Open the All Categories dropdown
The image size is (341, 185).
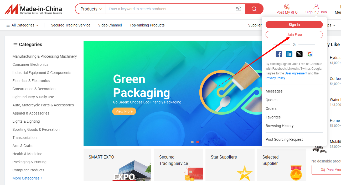(22, 25)
